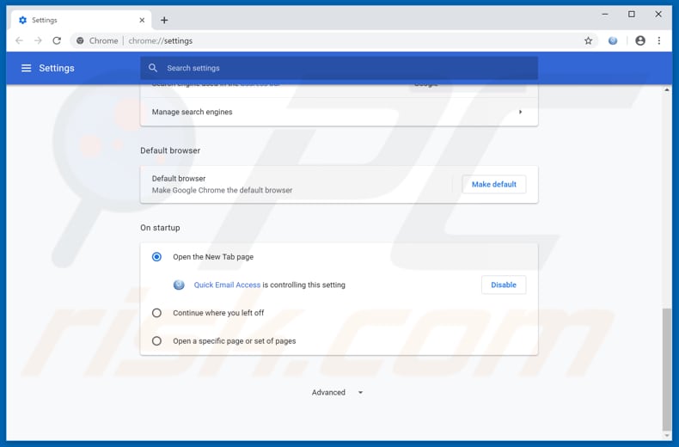
Task: Click the magnifier icon in search settings
Action: (153, 68)
